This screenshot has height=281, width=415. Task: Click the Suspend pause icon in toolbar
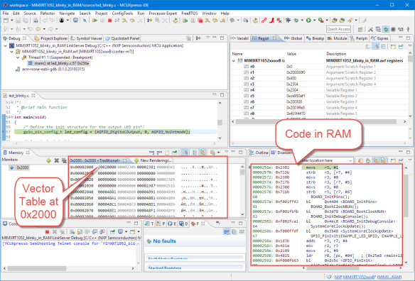click(102, 21)
